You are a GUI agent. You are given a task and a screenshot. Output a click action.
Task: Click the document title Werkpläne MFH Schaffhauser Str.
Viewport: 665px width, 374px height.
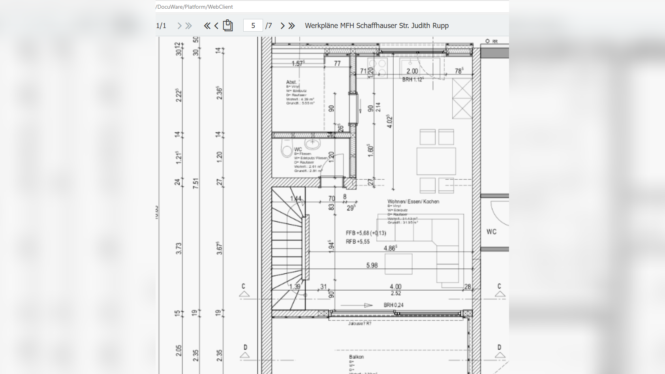(376, 26)
